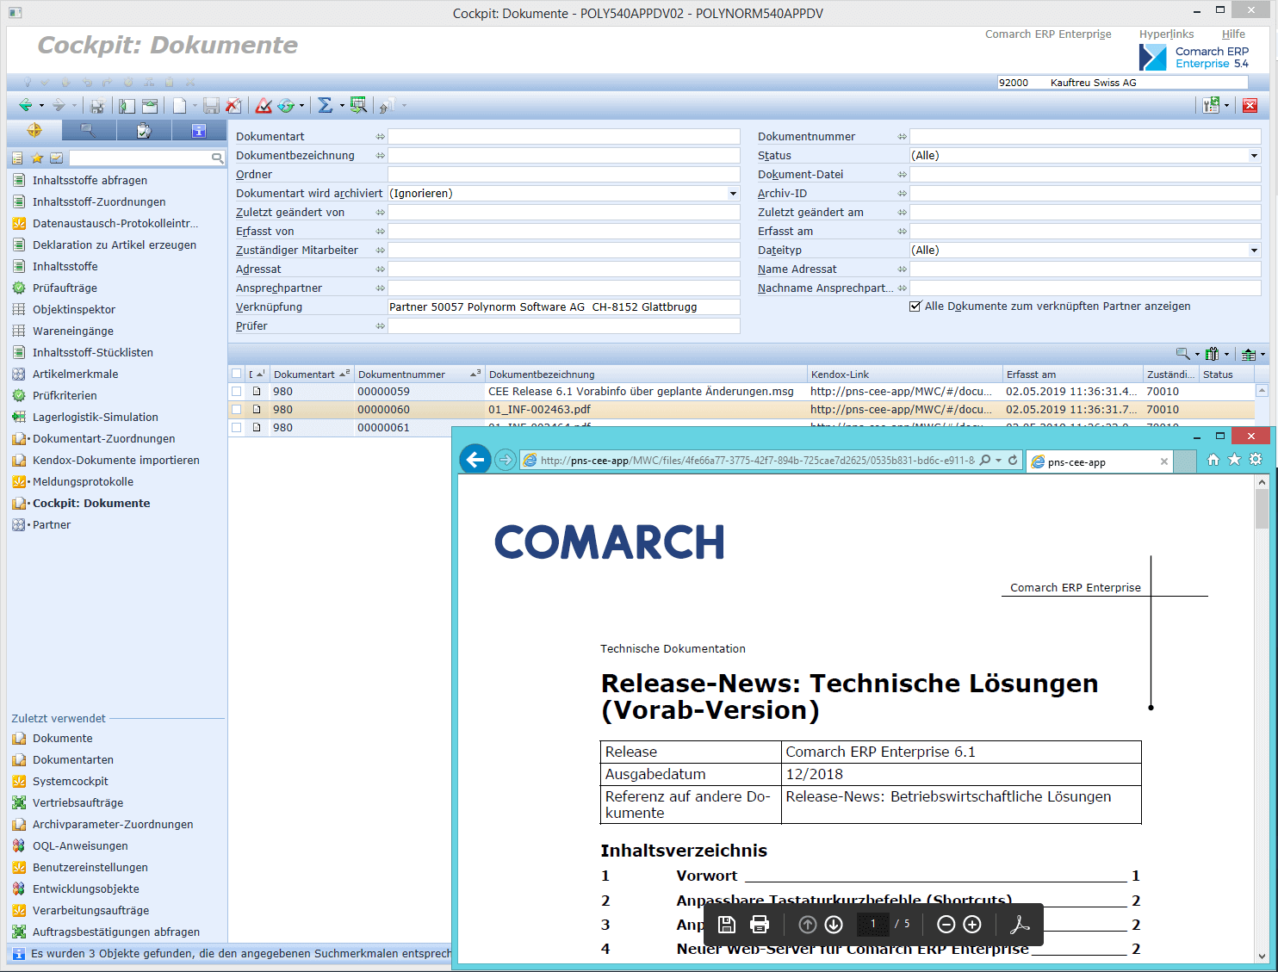Click the browser back arrow button
The image size is (1278, 972).
[475, 460]
